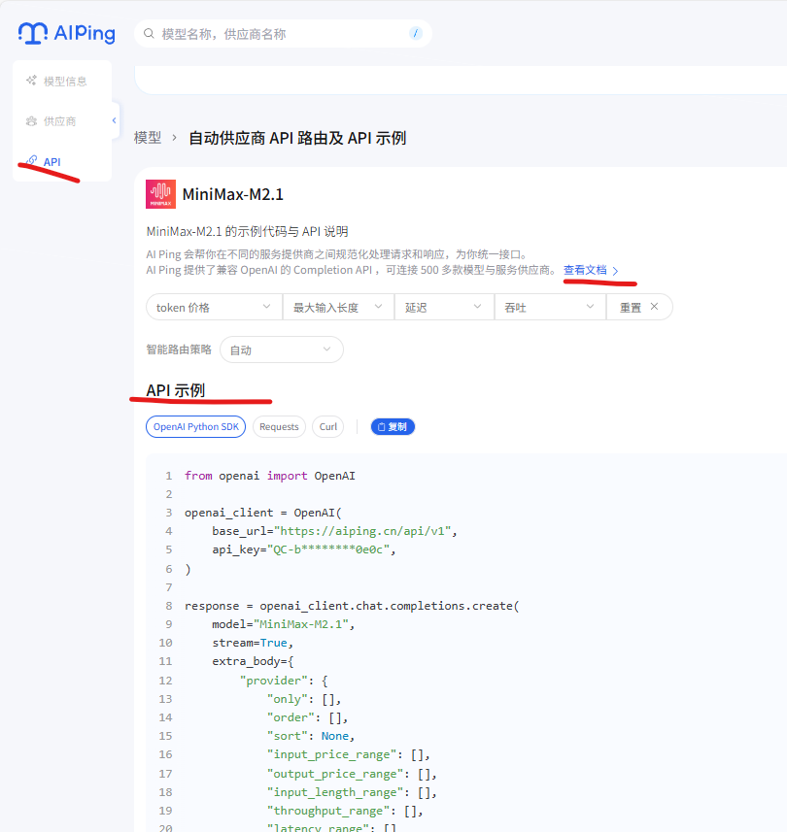Focus the model and provider search field
Image resolution: width=787 pixels, height=832 pixels.
tap(283, 34)
